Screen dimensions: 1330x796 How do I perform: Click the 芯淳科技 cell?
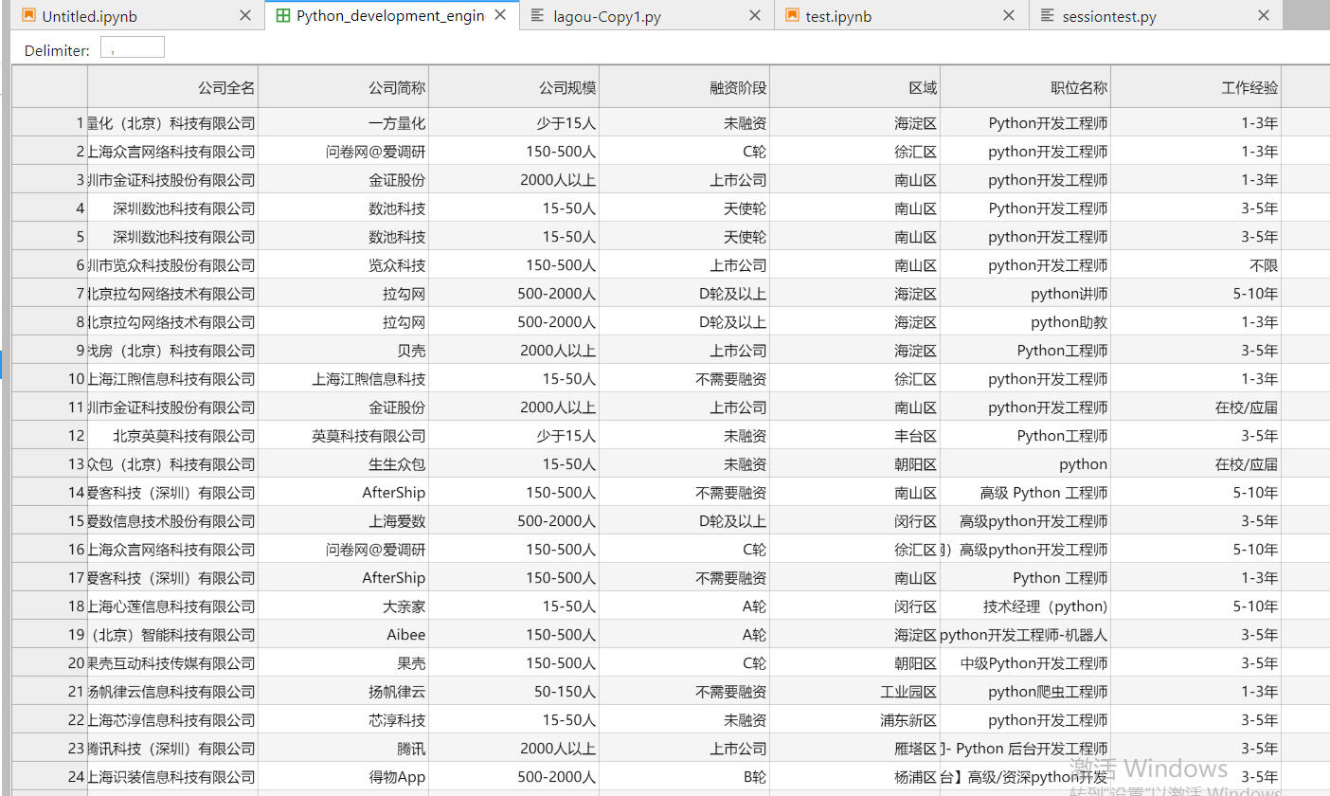(343, 720)
